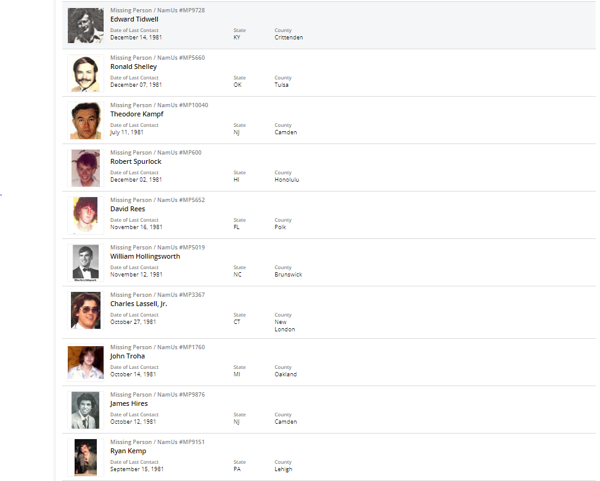Open Theodore Kampf's photo thumbnail
600x481 pixels.
85,121
